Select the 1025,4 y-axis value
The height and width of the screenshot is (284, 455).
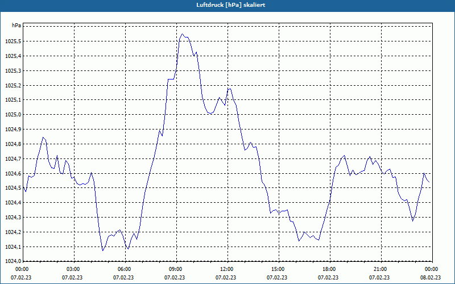coord(13,56)
